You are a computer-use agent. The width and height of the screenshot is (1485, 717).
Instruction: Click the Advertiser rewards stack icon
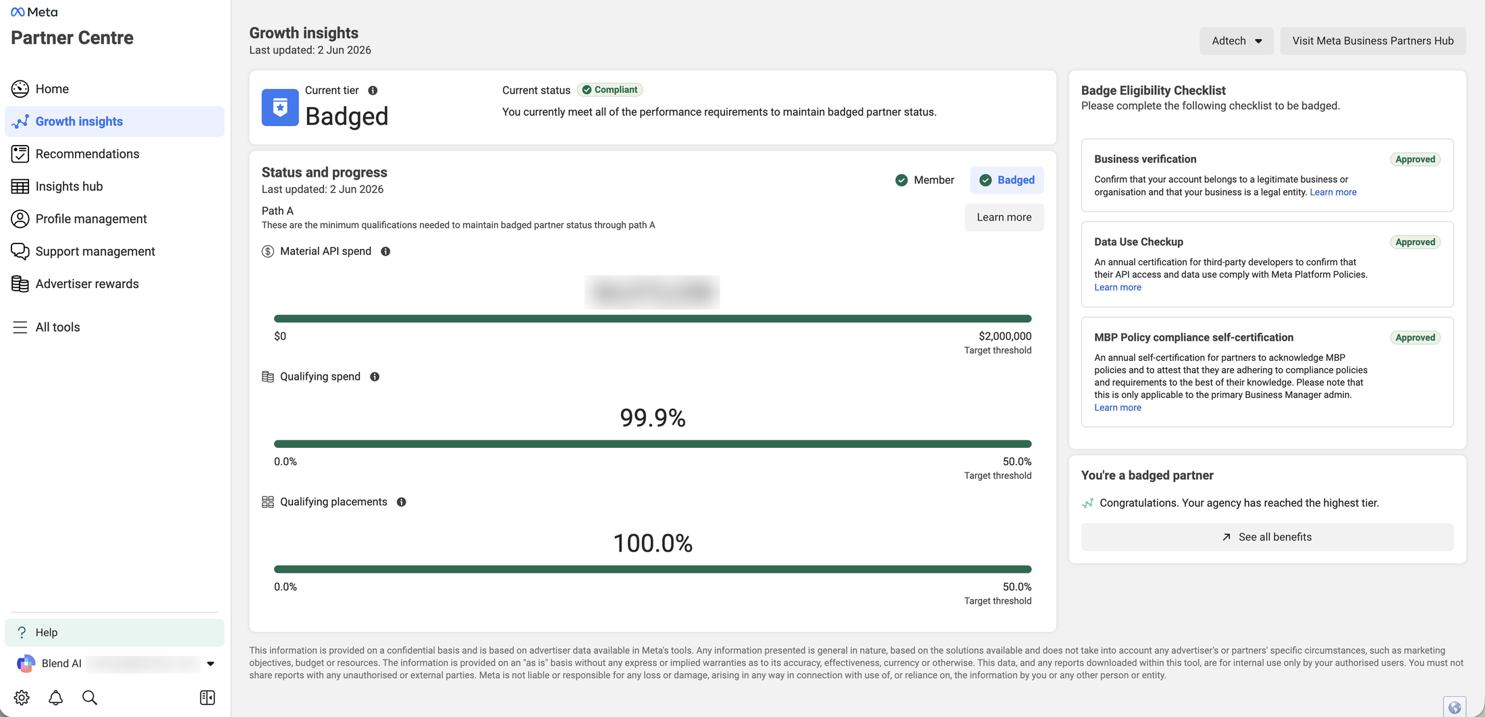(20, 284)
